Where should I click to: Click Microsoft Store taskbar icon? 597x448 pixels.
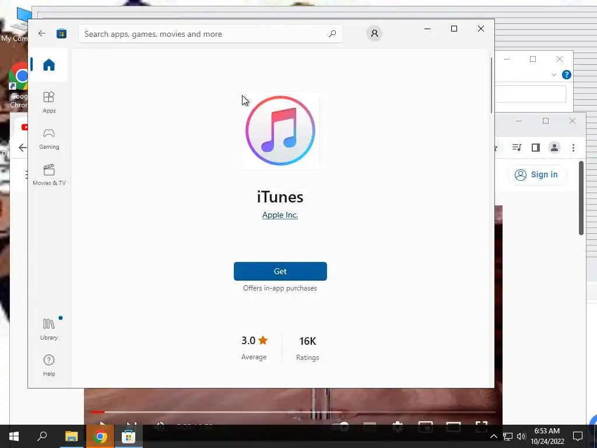128,436
